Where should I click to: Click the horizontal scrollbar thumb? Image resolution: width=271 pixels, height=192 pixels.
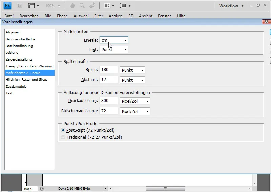tap(165, 188)
